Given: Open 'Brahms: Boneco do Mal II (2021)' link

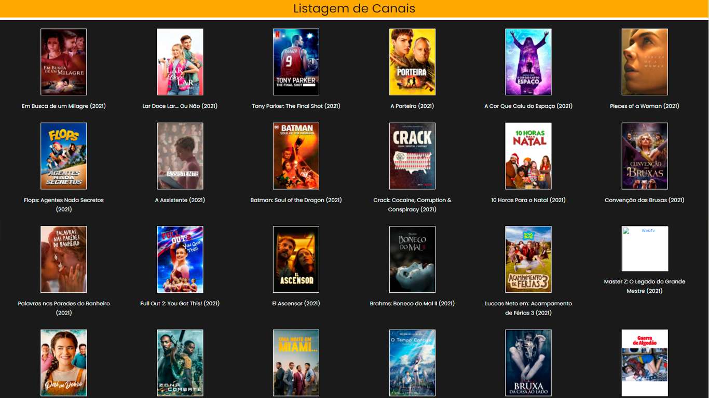Looking at the screenshot, I should click(412, 304).
